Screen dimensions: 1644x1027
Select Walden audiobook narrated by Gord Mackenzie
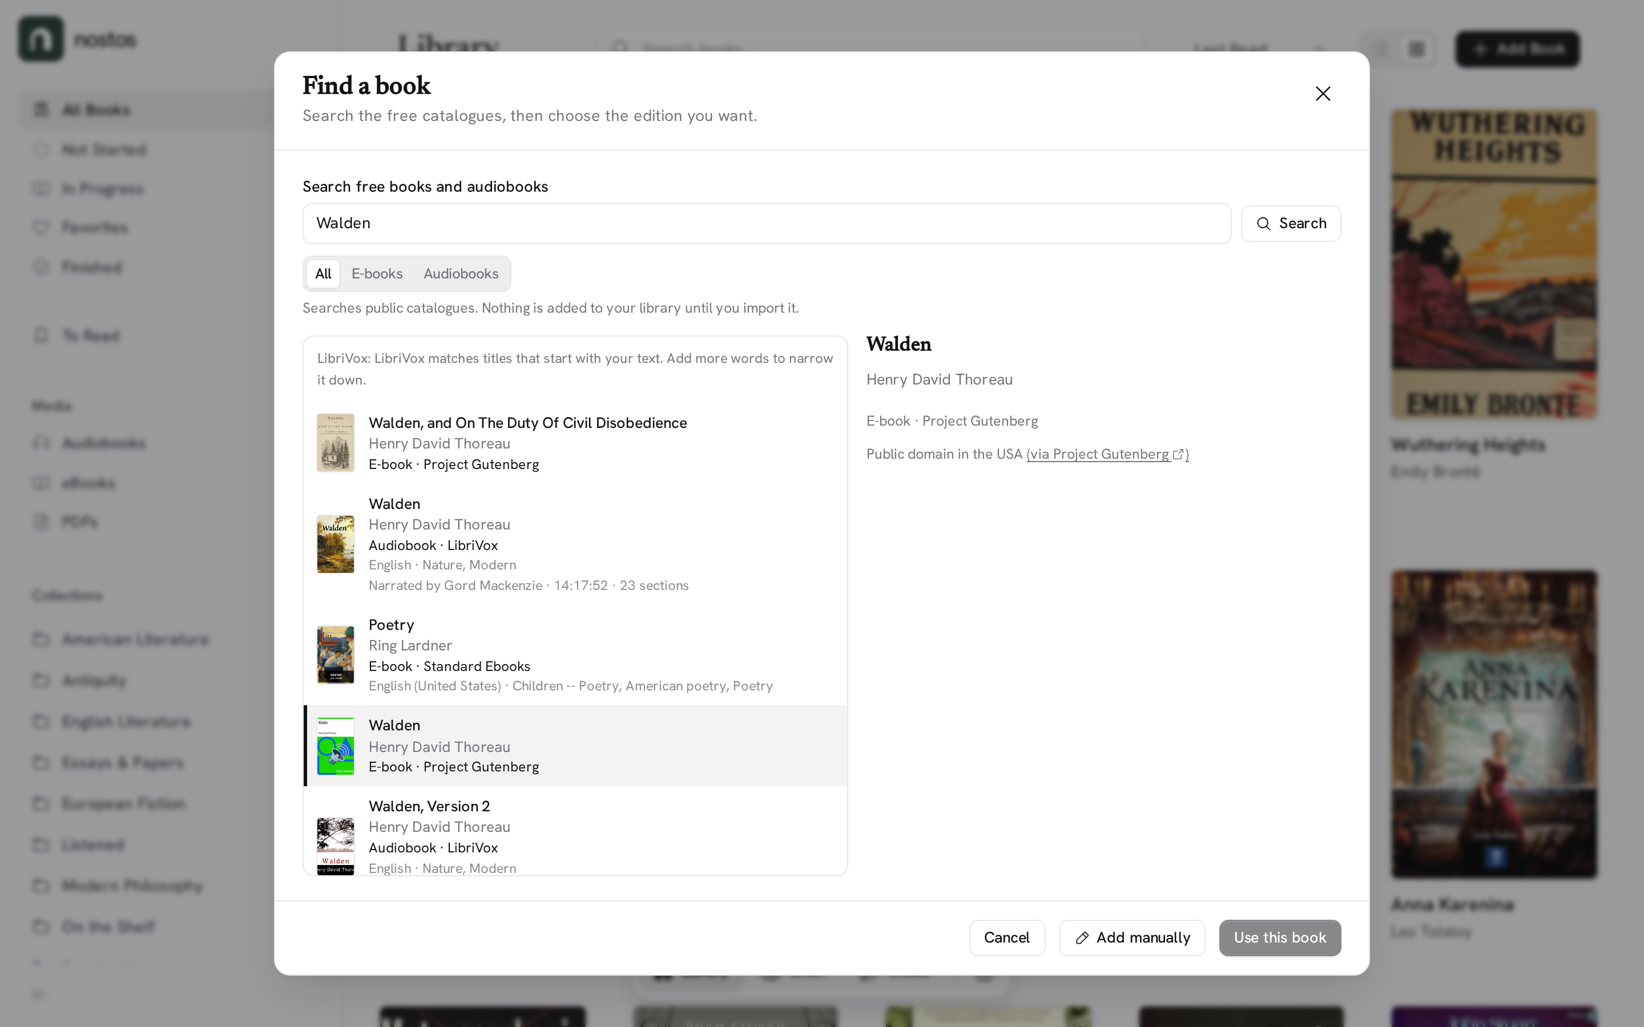[x=575, y=545]
